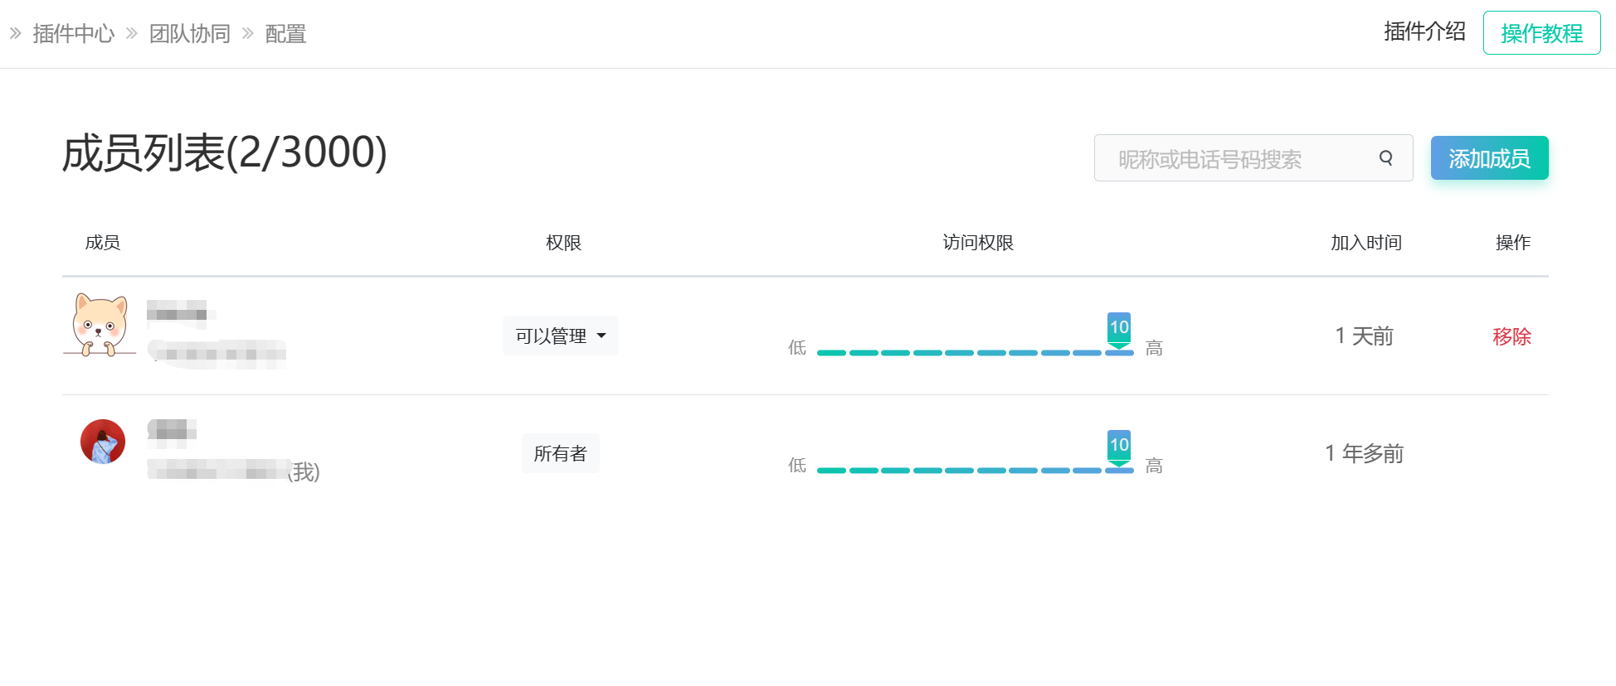Click the 加入时间 column header
The width and height of the screenshot is (1616, 686).
point(1366,243)
